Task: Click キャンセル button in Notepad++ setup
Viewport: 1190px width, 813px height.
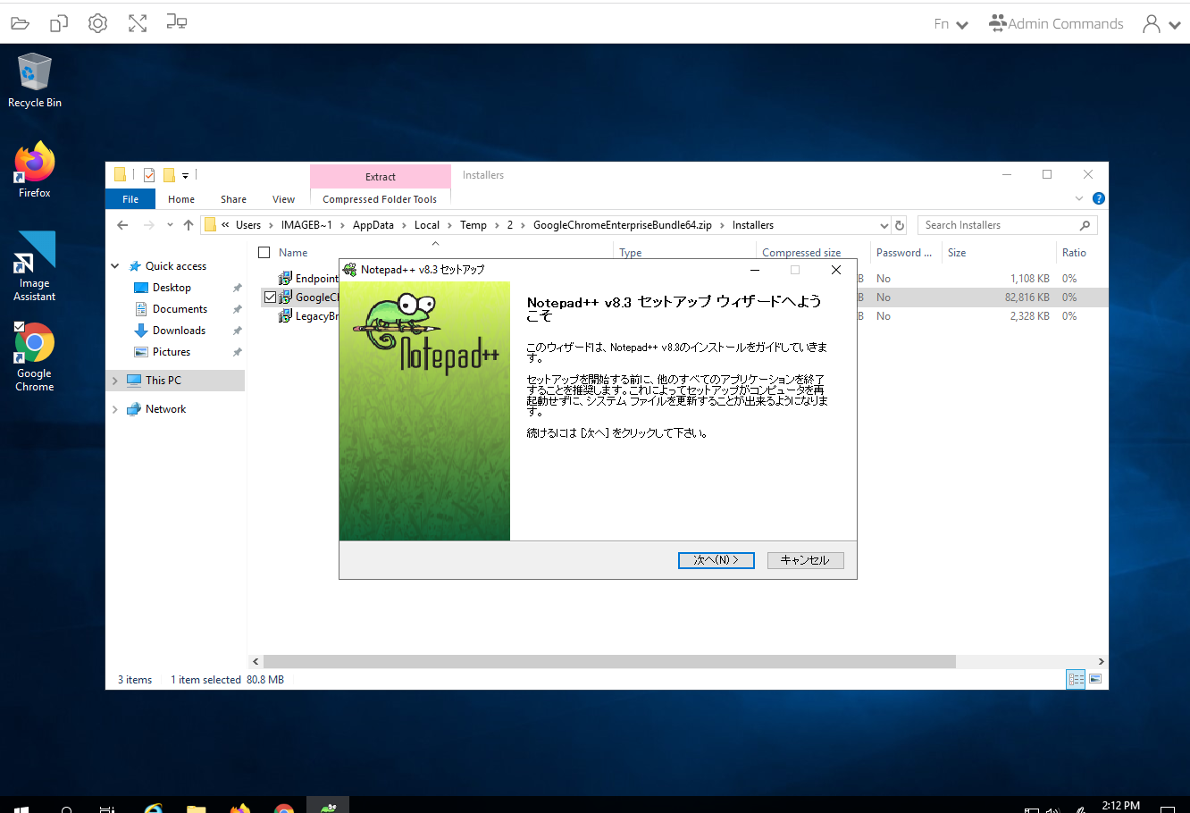Action: (x=805, y=560)
